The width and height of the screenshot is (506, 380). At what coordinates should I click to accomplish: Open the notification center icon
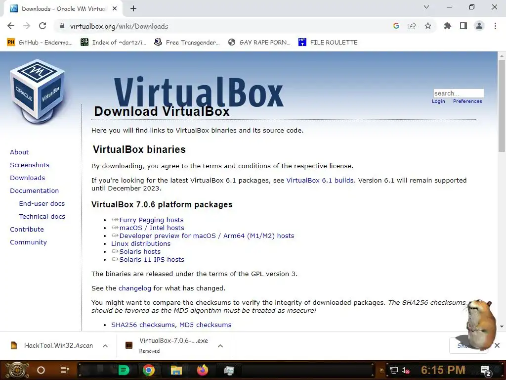(x=485, y=371)
